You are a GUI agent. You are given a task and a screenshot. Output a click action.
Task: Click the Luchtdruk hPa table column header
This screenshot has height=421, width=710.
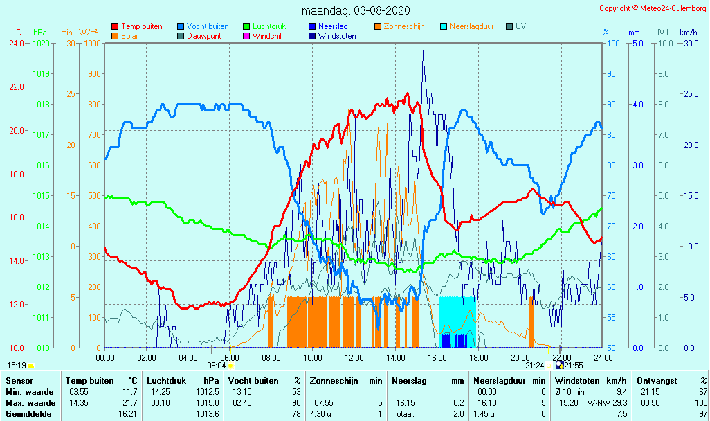[x=183, y=381]
